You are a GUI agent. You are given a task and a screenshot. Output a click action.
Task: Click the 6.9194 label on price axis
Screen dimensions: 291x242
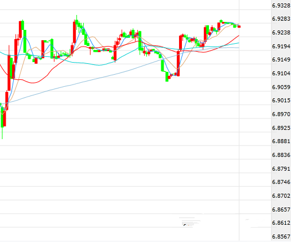(x=281, y=46)
